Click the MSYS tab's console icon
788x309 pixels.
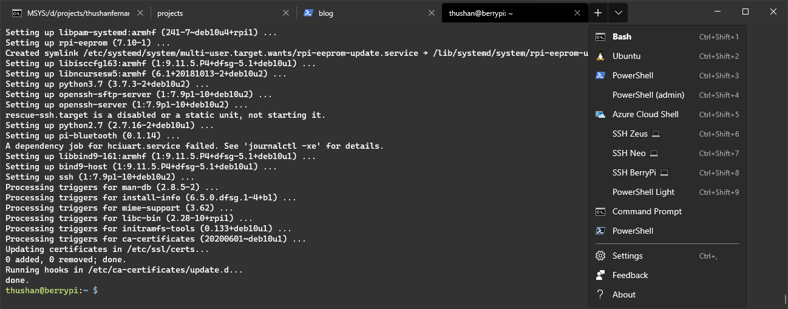[x=17, y=13]
